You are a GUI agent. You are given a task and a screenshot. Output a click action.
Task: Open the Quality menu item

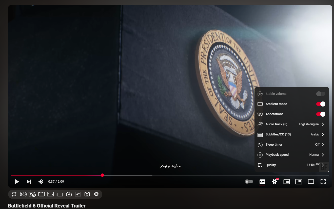pos(292,165)
